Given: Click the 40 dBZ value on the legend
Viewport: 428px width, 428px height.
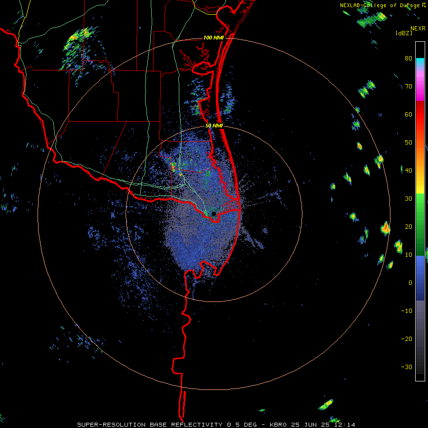Looking at the screenshot, I should point(409,171).
